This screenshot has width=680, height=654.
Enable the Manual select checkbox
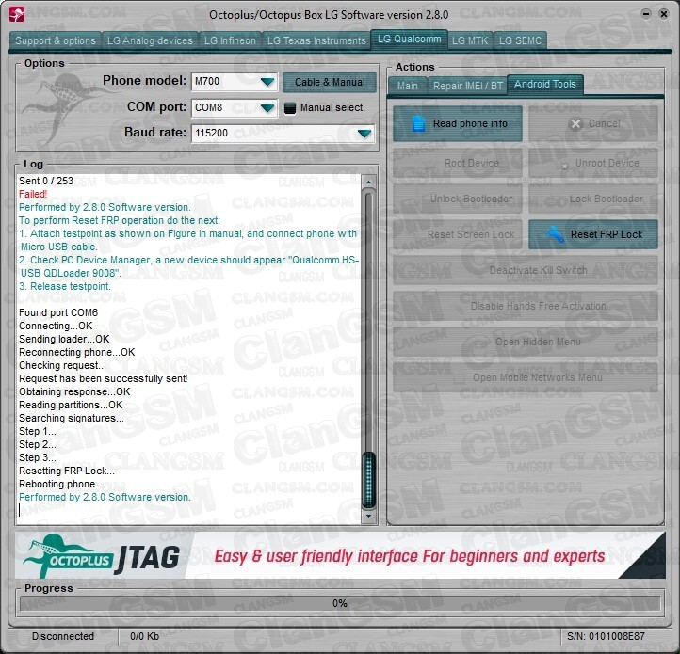click(x=291, y=108)
